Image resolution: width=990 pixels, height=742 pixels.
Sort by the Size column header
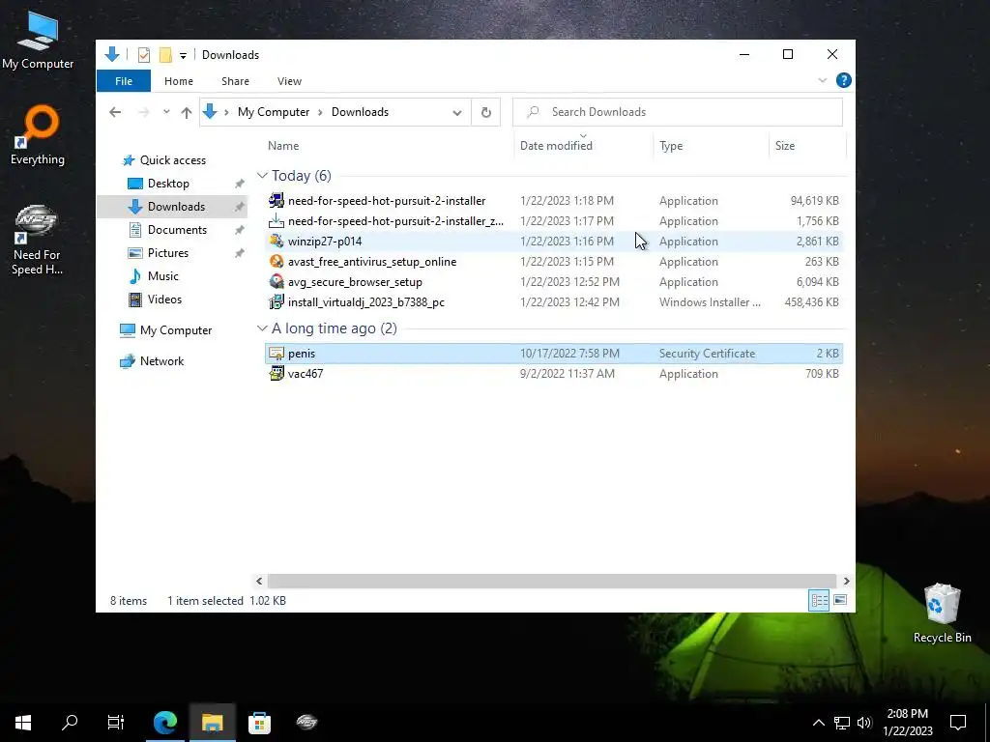pos(785,145)
